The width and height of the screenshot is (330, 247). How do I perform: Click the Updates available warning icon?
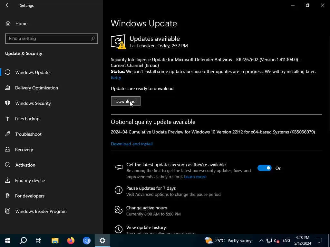pos(119,42)
